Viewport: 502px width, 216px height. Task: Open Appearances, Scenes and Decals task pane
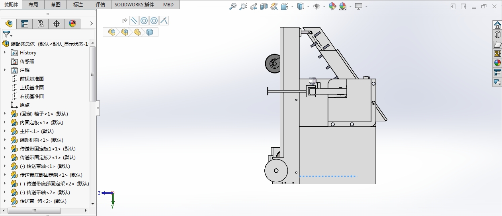pos(497,63)
